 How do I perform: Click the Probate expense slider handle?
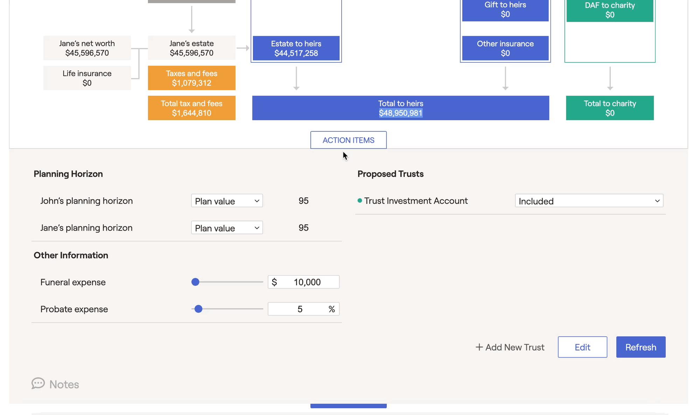[x=198, y=309]
